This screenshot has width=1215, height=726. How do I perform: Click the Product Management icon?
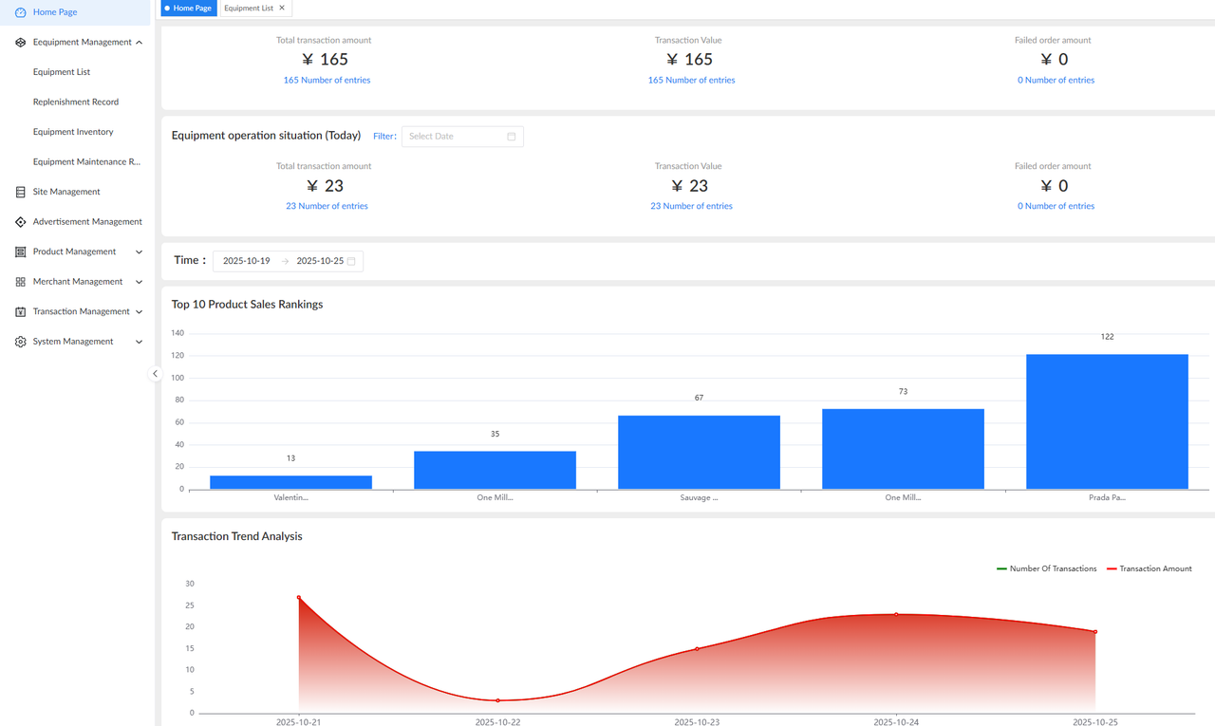pyautogui.click(x=19, y=251)
